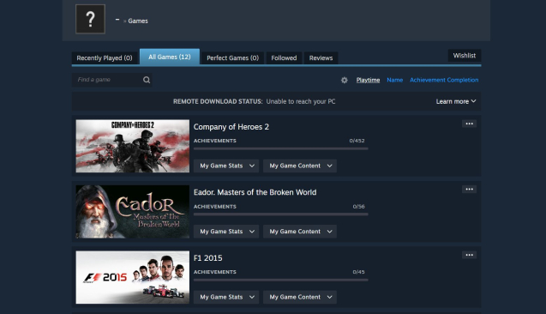Expand My Game Content for Company of Heroes 2

pos(300,166)
